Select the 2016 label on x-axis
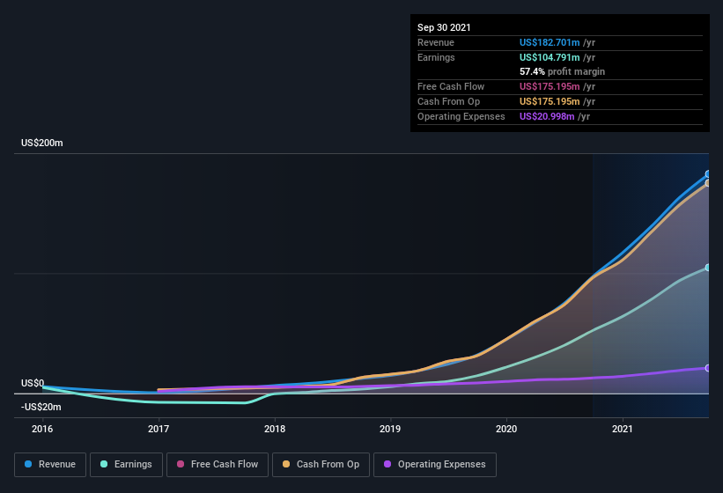 [x=42, y=429]
